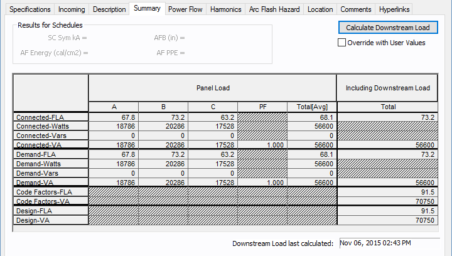452x256 pixels.
Task: Open the Hyperlinks tab
Action: [395, 9]
